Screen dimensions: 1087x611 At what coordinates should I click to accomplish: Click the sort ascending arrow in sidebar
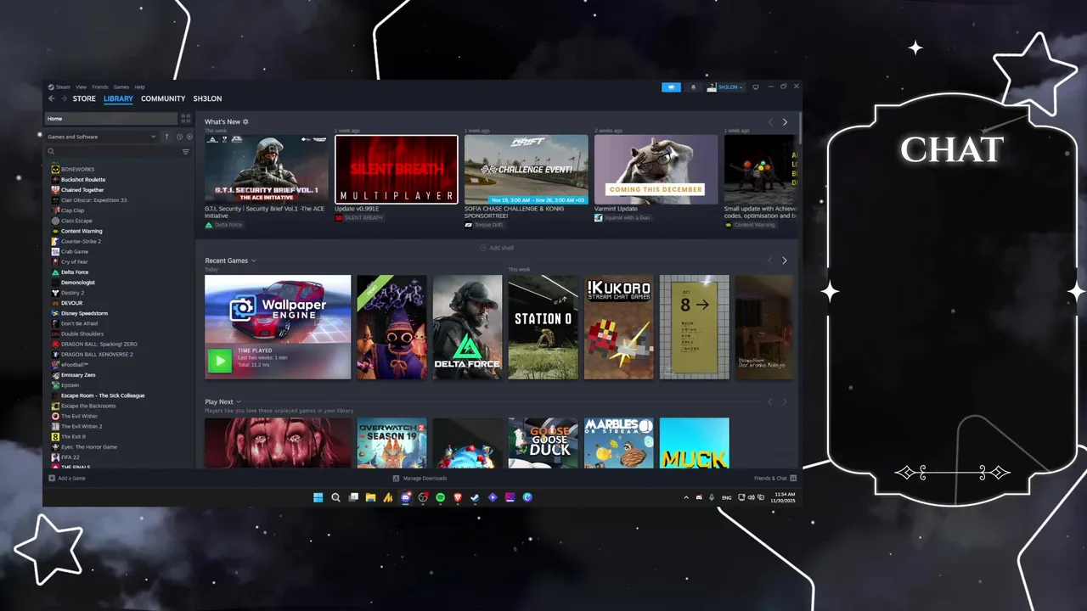pyautogui.click(x=166, y=137)
